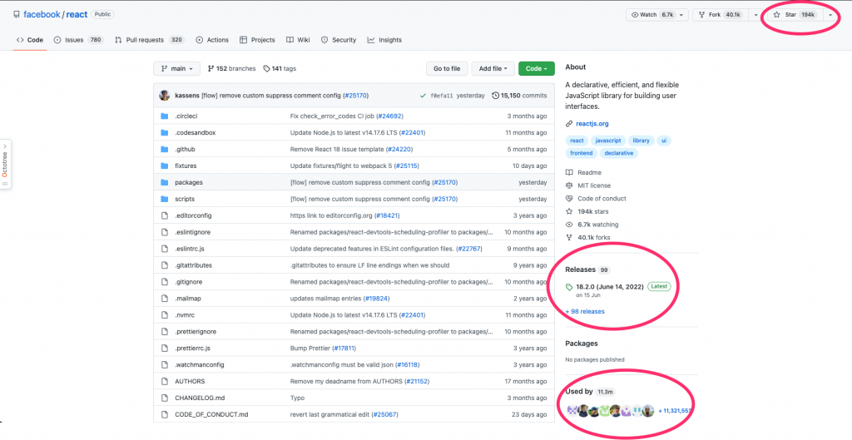Viewport: 852px width, 440px height.
Task: Open the green Code dropdown
Action: click(537, 68)
